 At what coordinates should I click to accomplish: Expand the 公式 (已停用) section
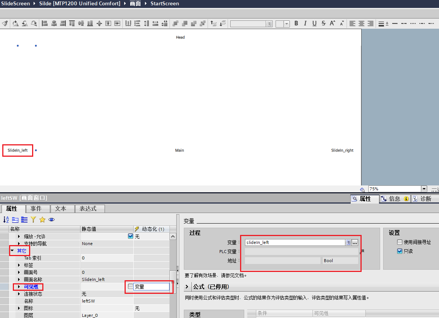[187, 287]
